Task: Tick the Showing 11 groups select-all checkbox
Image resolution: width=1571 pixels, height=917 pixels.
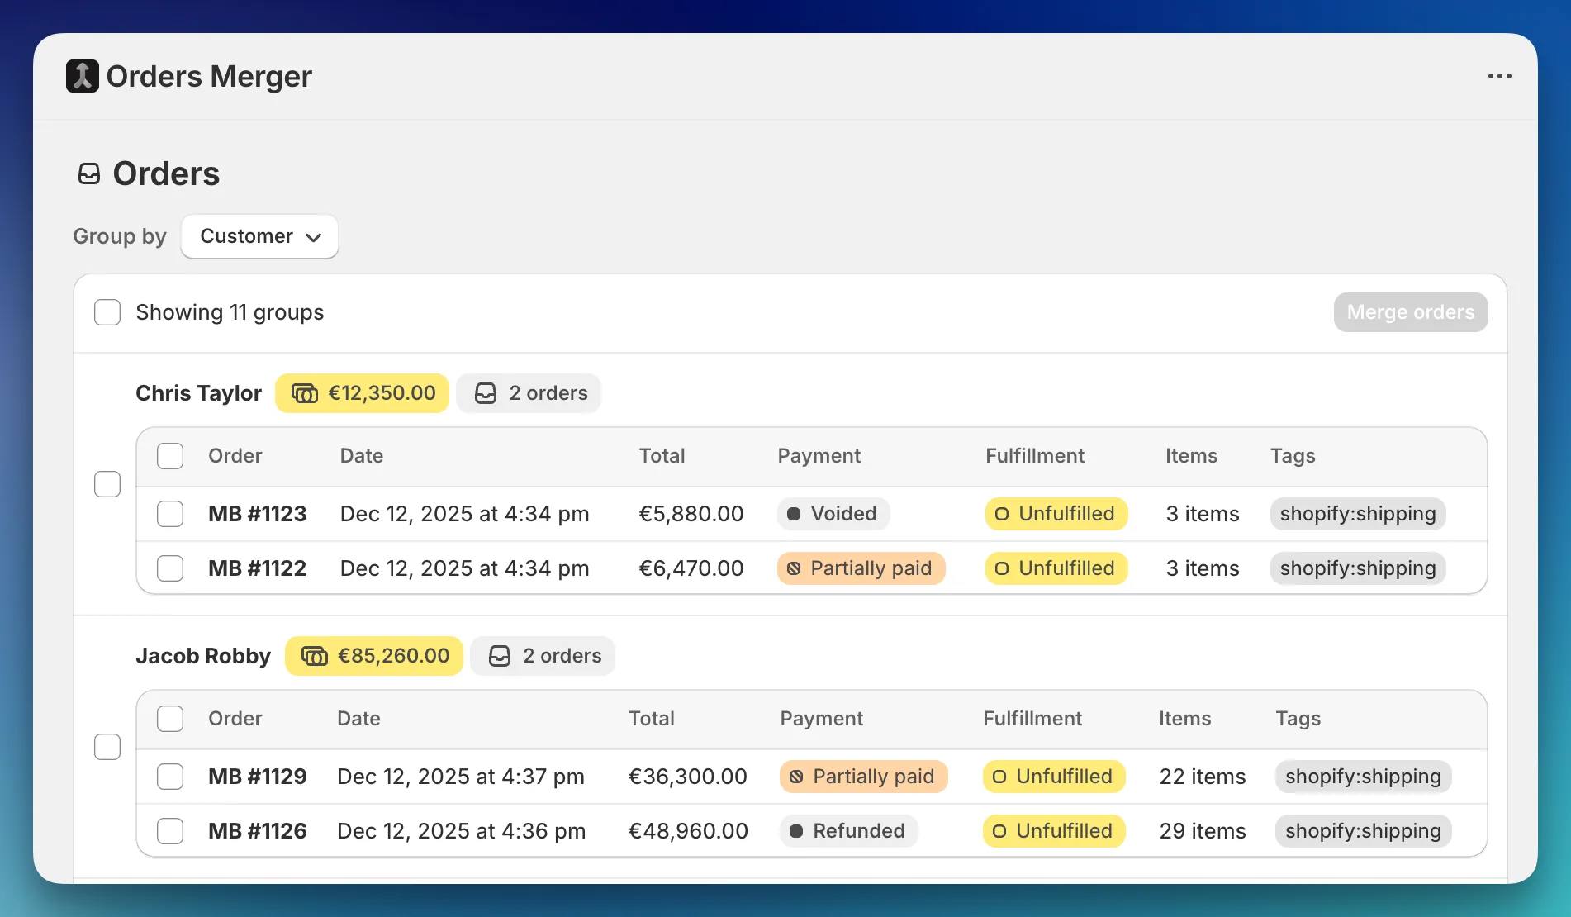Action: pyautogui.click(x=107, y=312)
